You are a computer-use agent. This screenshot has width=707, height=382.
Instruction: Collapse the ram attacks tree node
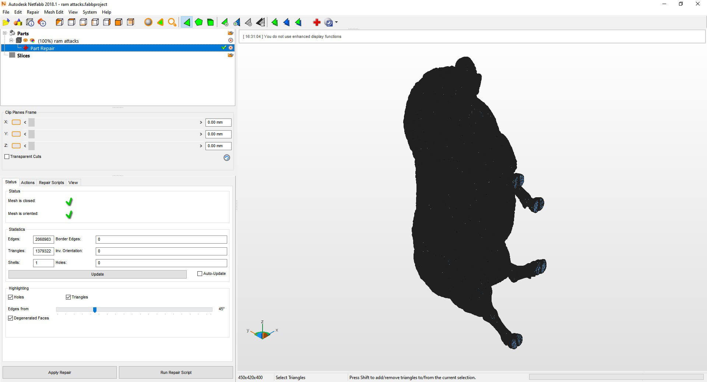[x=11, y=40]
